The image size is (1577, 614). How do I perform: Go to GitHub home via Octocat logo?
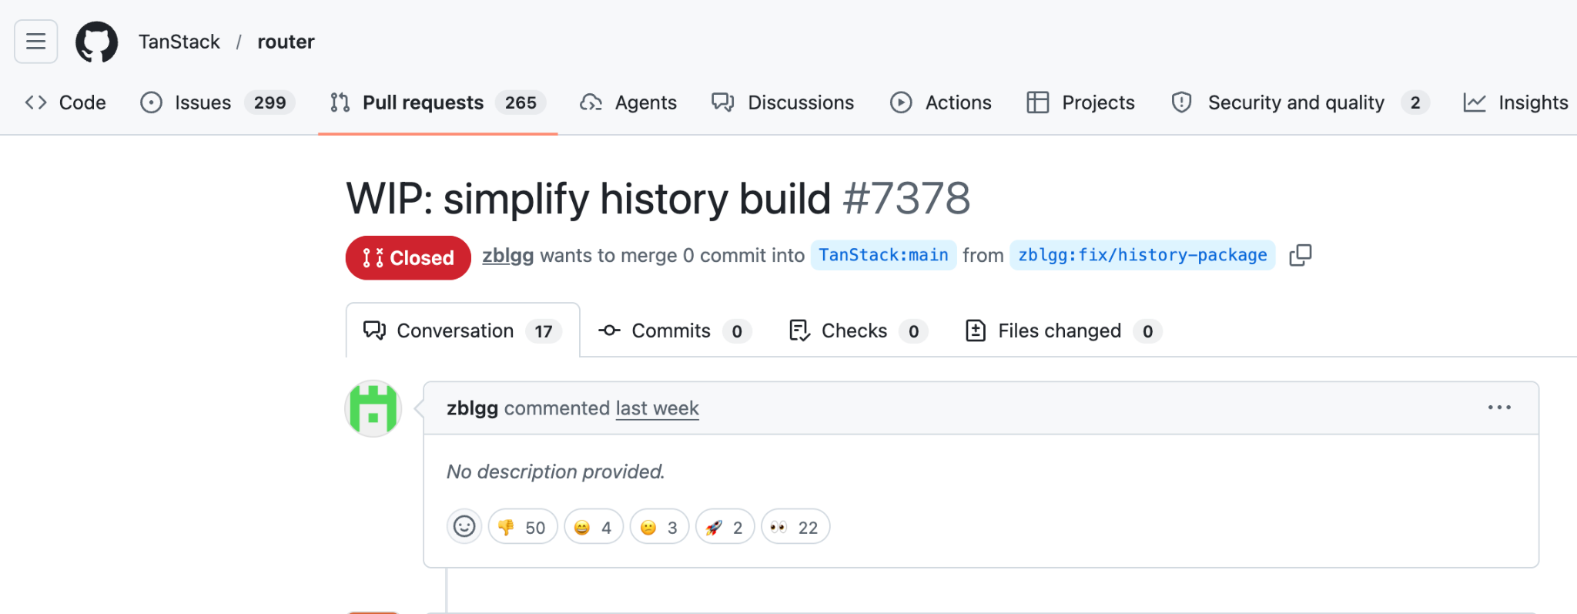click(97, 42)
